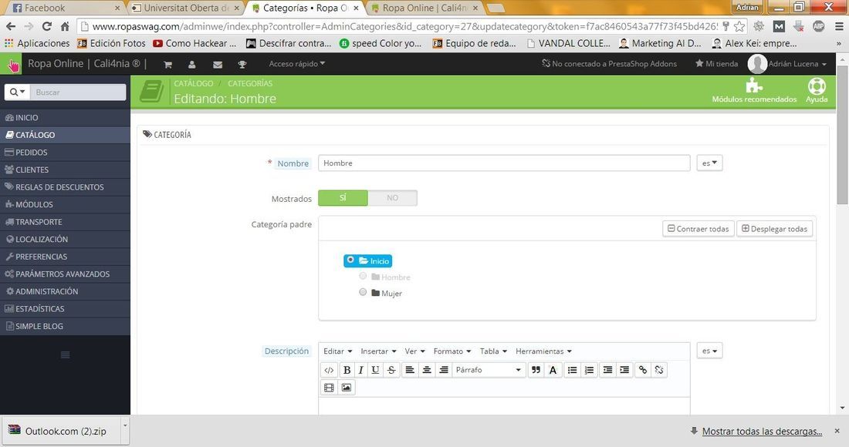Click the Buscar search field

[x=78, y=92]
